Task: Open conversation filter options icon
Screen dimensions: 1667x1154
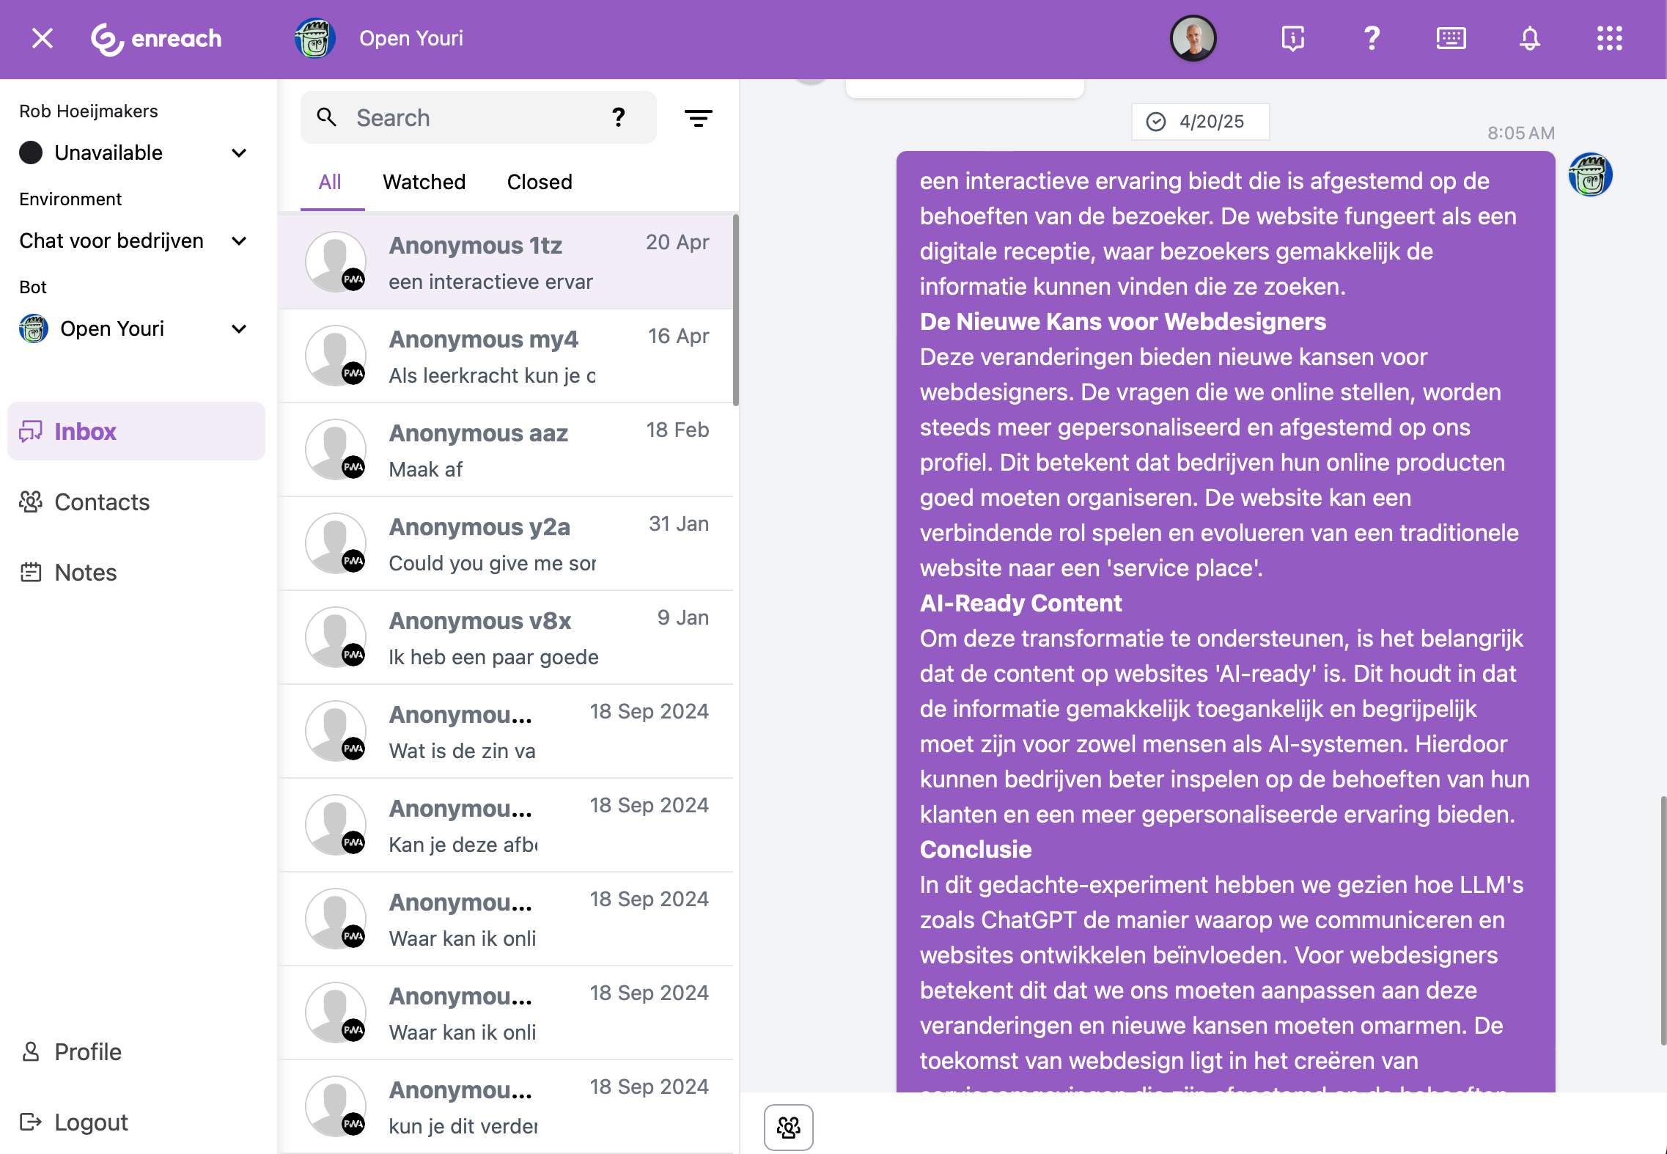Action: point(698,118)
